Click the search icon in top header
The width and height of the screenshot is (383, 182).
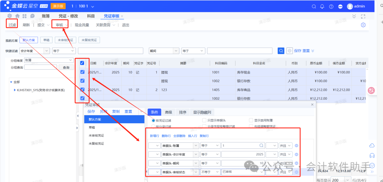pyautogui.click(x=313, y=6)
